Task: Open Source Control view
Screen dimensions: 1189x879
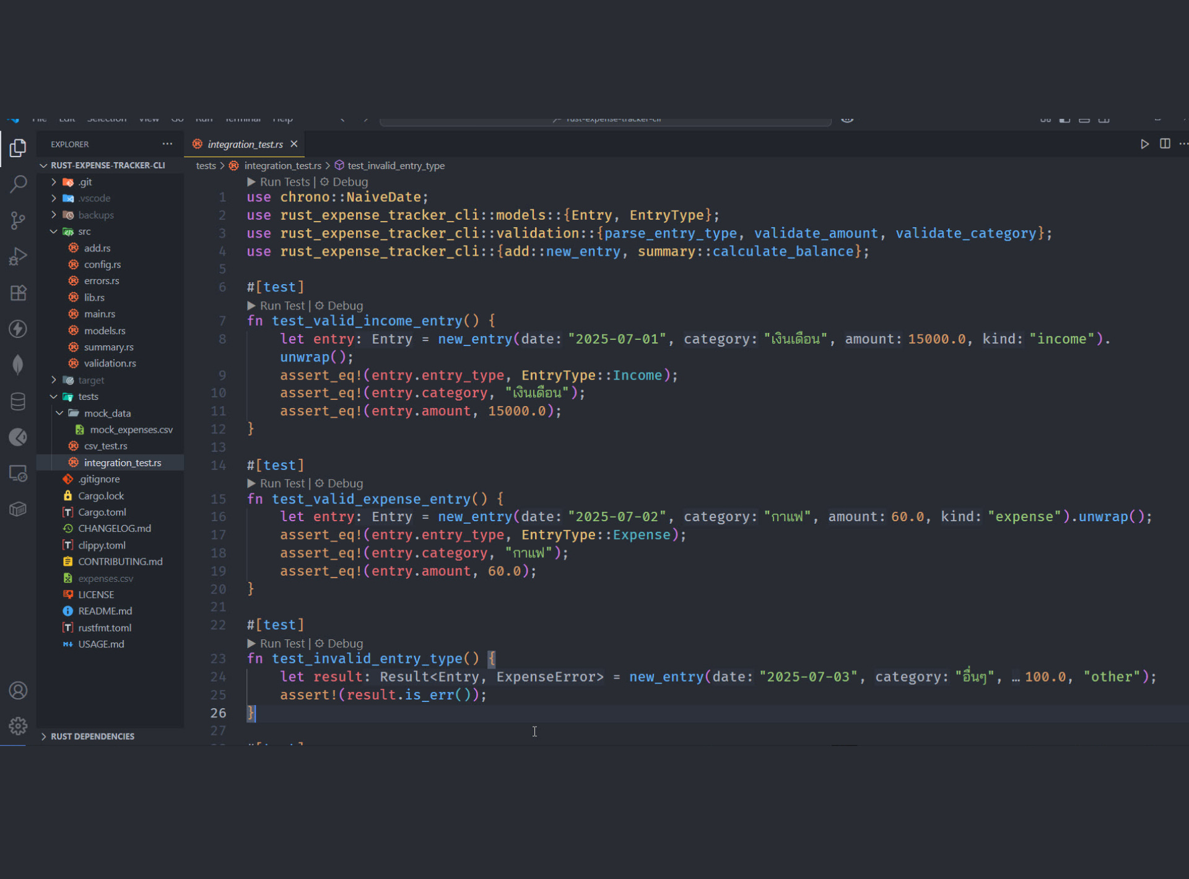Action: tap(18, 220)
